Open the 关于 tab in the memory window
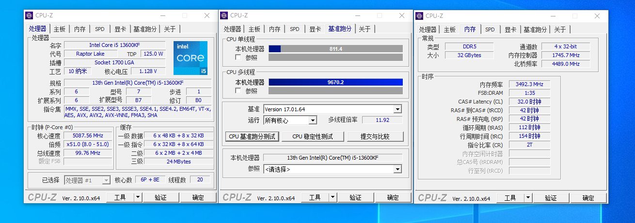The height and width of the screenshot is (223, 635). (560, 30)
